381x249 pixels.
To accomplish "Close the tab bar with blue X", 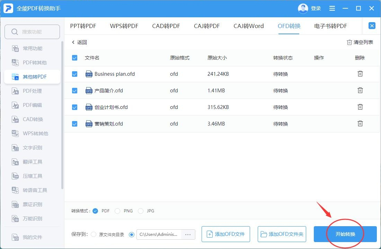I will click(x=372, y=26).
